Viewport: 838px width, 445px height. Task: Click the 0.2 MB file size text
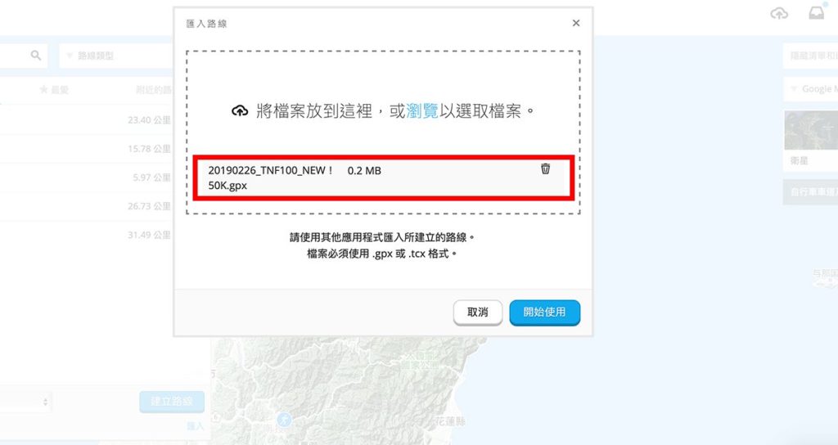pos(364,171)
